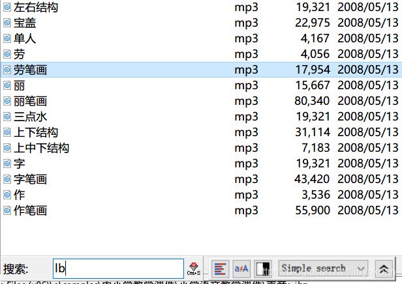Select the file name 丽 with size 15,667
Screen dimensions: 402x284
pyautogui.click(x=19, y=85)
